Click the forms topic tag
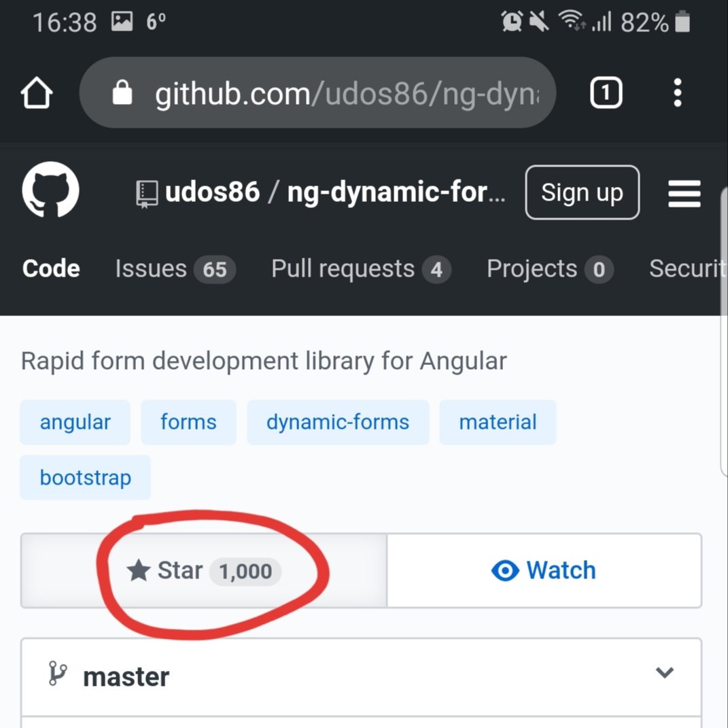This screenshot has width=728, height=728. coord(188,422)
